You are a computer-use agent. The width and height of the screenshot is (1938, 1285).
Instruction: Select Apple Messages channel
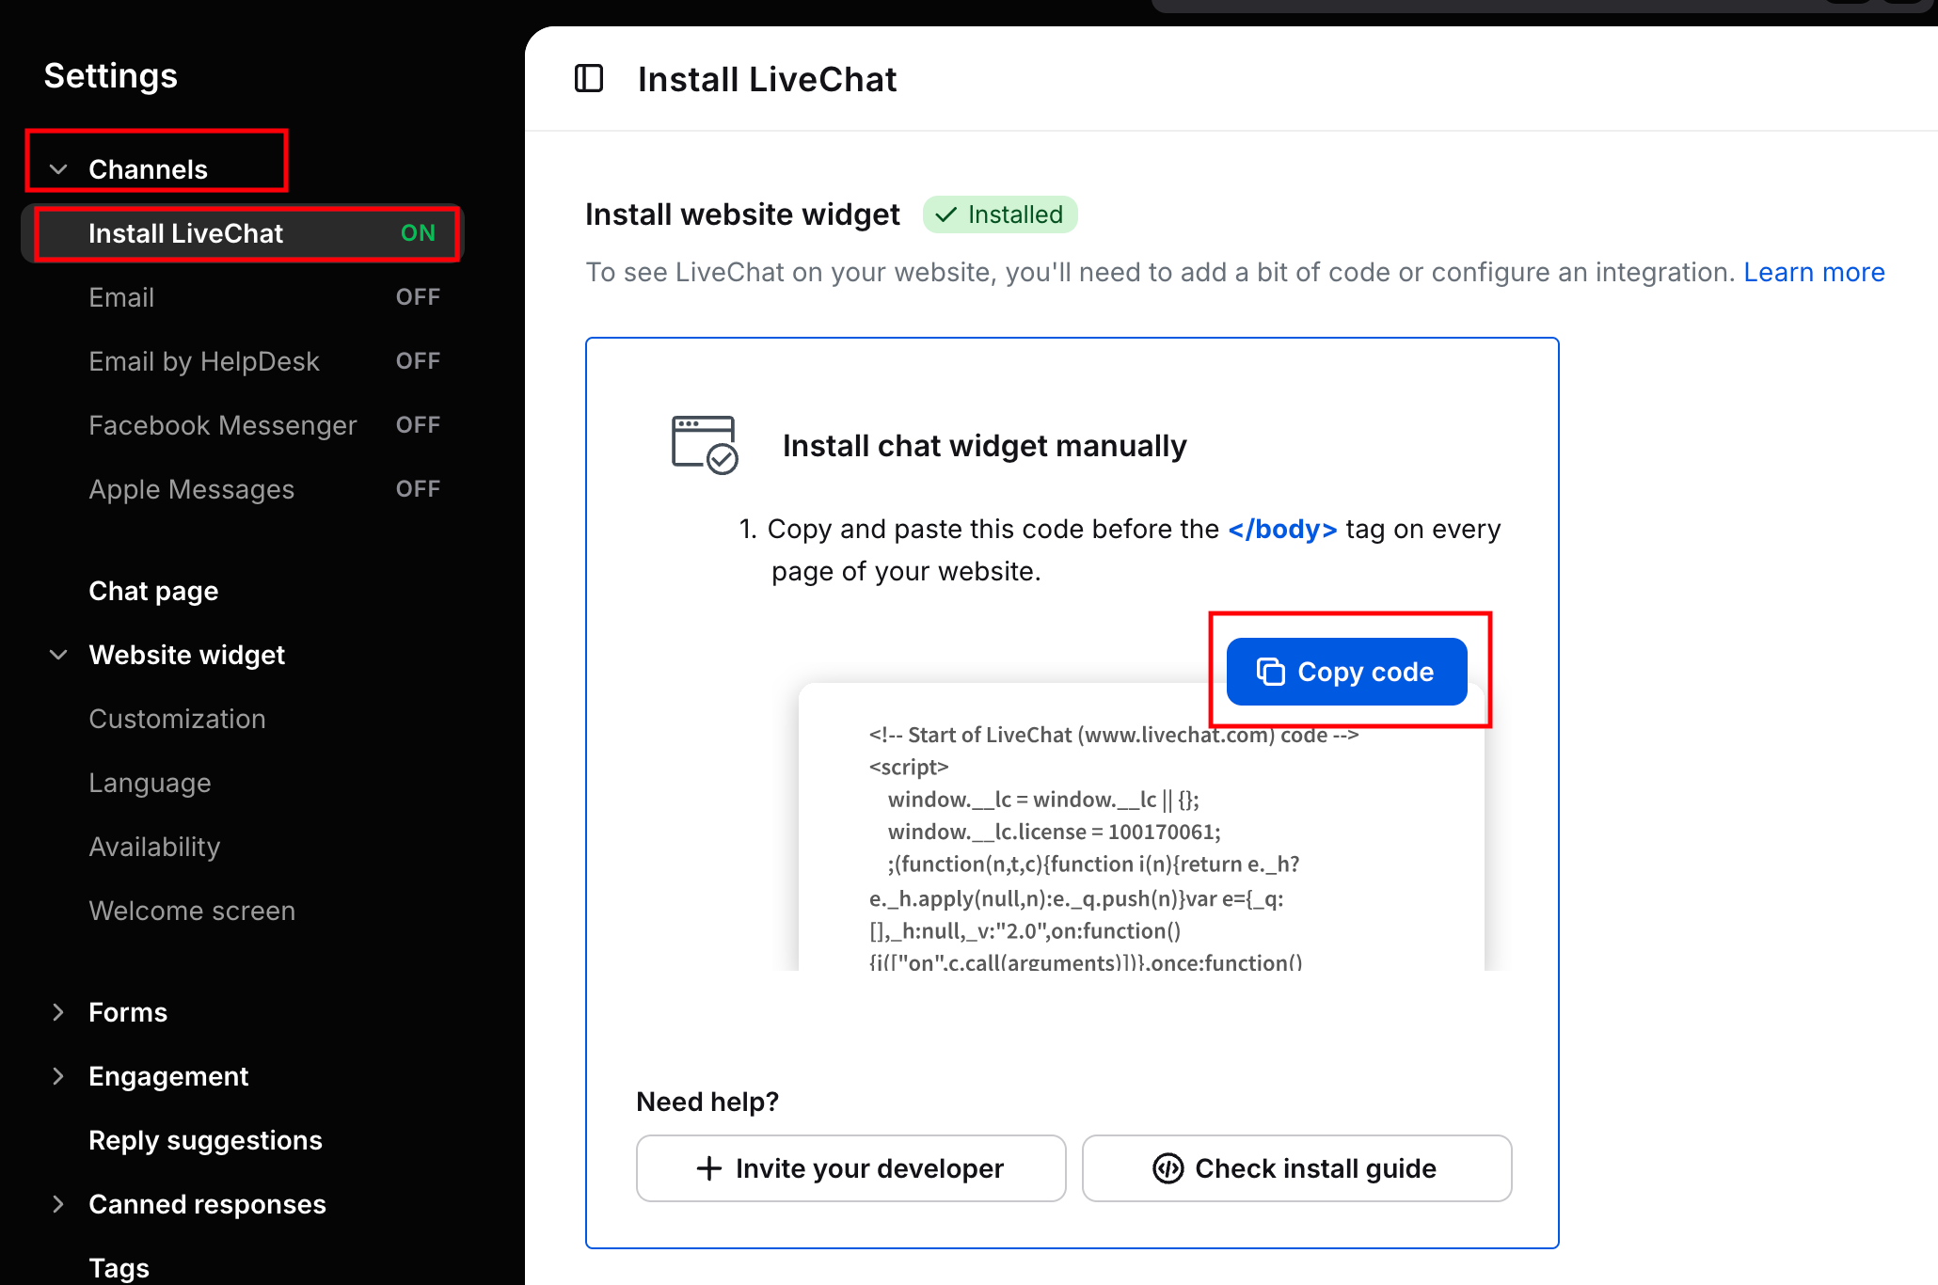(243, 489)
